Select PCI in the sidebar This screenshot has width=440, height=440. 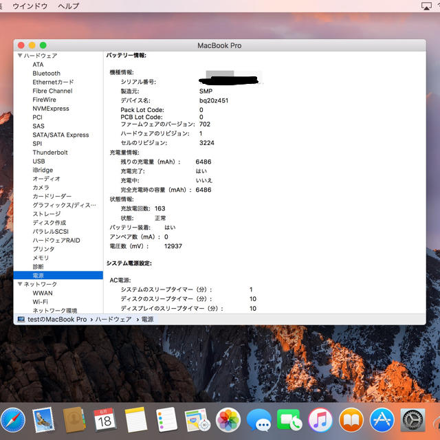click(37, 118)
